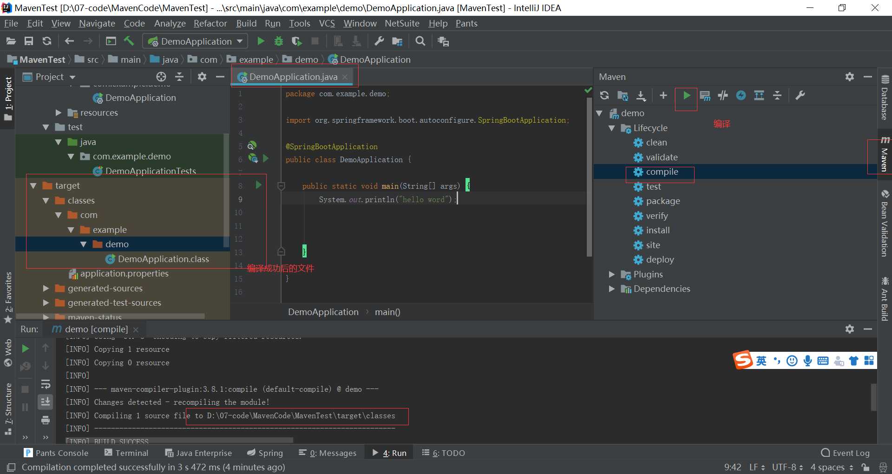Image resolution: width=892 pixels, height=474 pixels.
Task: Open the DemoApplication run configuration dropdown
Action: click(195, 41)
